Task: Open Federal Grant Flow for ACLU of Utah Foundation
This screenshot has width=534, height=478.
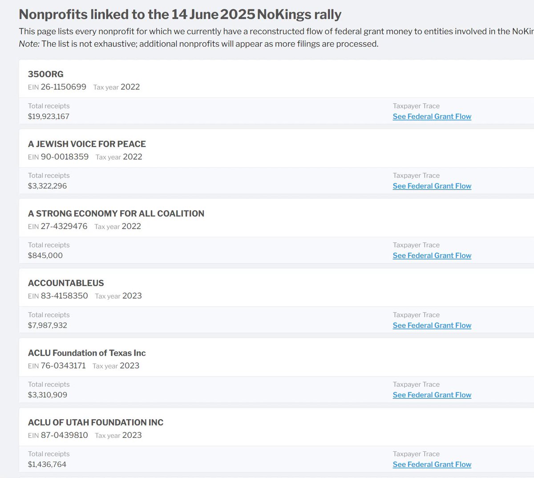Action: pos(432,464)
